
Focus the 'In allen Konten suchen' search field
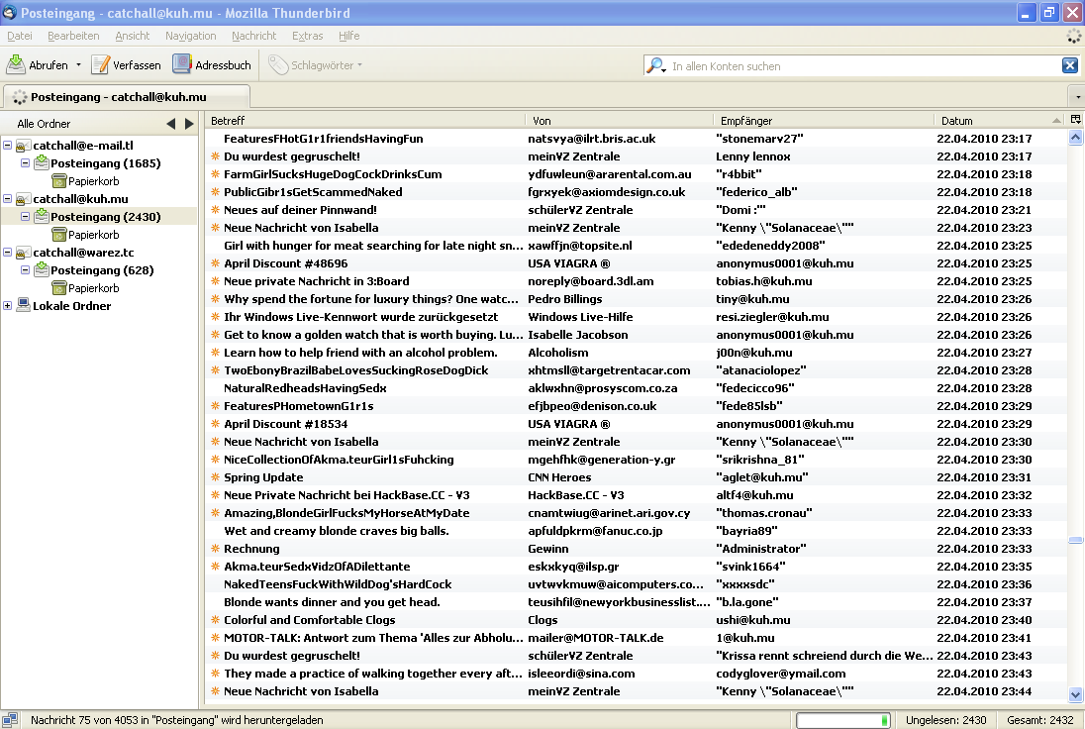(x=863, y=65)
